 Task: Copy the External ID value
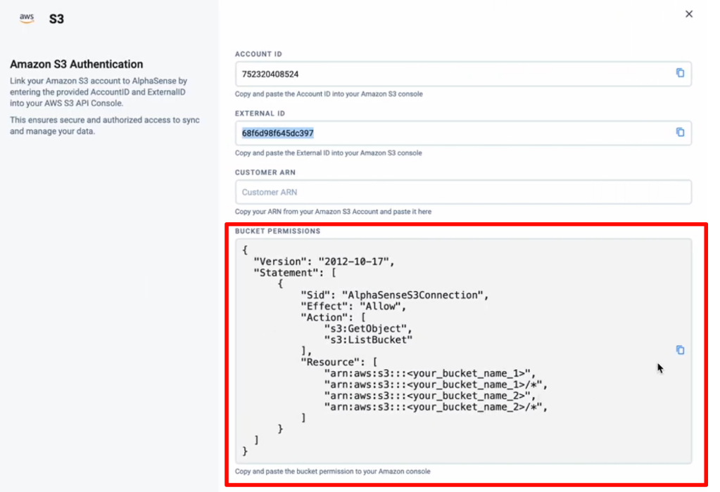tap(680, 132)
